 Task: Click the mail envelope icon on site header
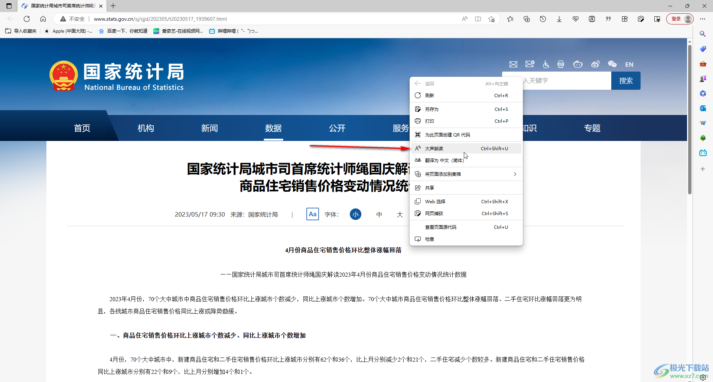click(x=513, y=65)
